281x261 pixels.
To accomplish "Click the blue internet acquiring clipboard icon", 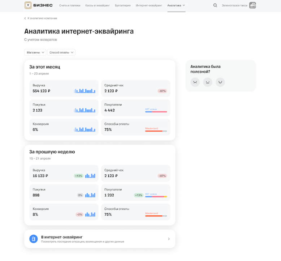I will [x=34, y=239].
